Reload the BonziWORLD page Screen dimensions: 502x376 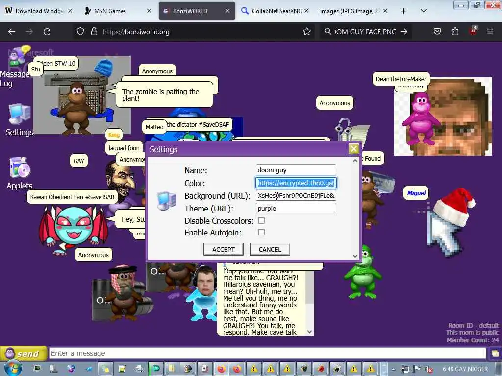pyautogui.click(x=47, y=32)
